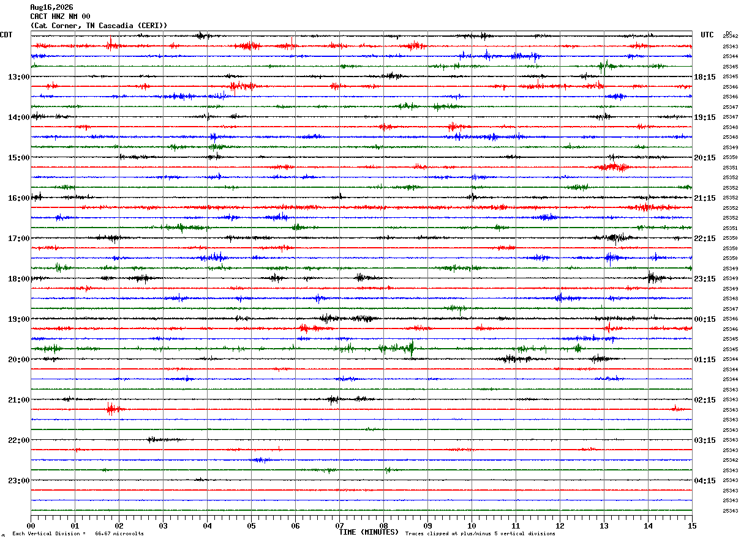
Task: Click the 01:15 UTC time label
Action: tap(705, 360)
